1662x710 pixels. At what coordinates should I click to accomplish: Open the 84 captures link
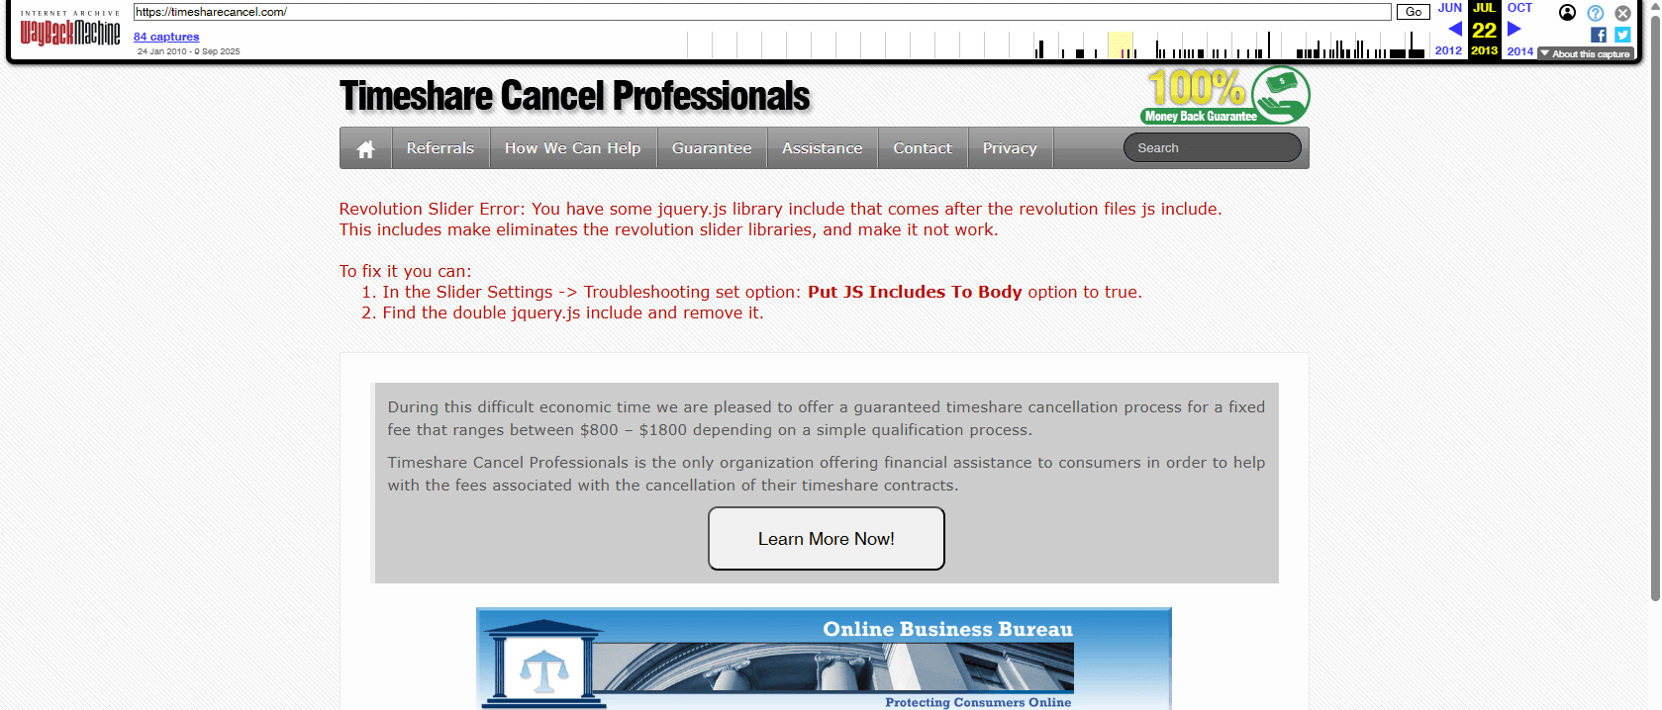coord(166,37)
